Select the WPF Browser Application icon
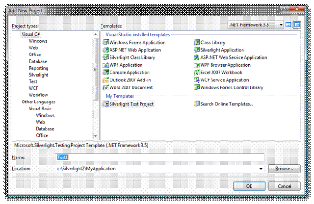This screenshot has width=314, height=204. point(197,65)
